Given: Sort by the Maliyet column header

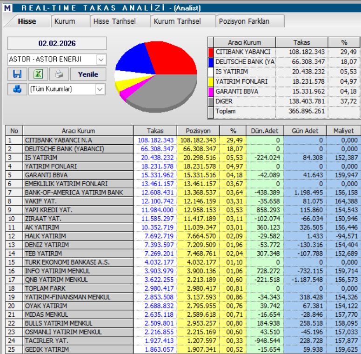Looking at the screenshot, I should [343, 131].
